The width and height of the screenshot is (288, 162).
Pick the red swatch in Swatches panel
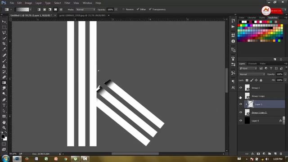click(239, 26)
